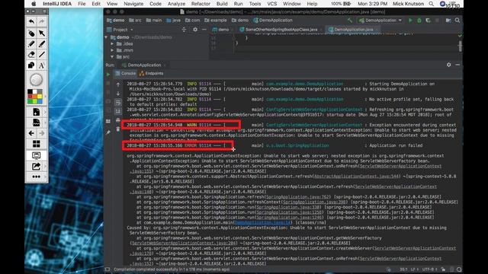The height and width of the screenshot is (274, 488).
Task: Open the VCS menu
Action: coord(272,4)
